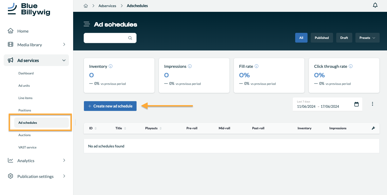Go to VAST service page
The image size is (387, 195).
[27, 147]
